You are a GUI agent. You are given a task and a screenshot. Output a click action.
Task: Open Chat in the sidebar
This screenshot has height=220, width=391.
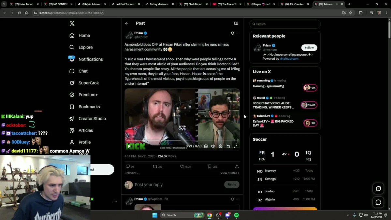[79, 71]
